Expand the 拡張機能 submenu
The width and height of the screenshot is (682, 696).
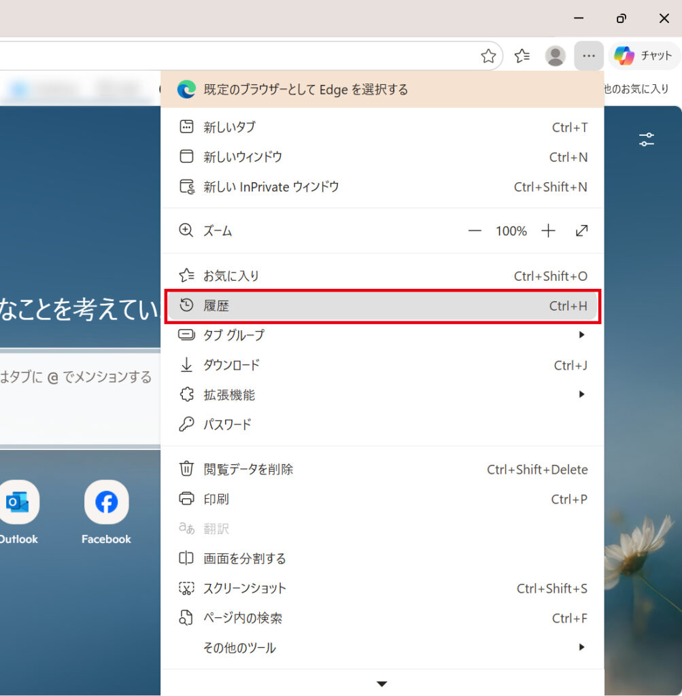pos(382,395)
